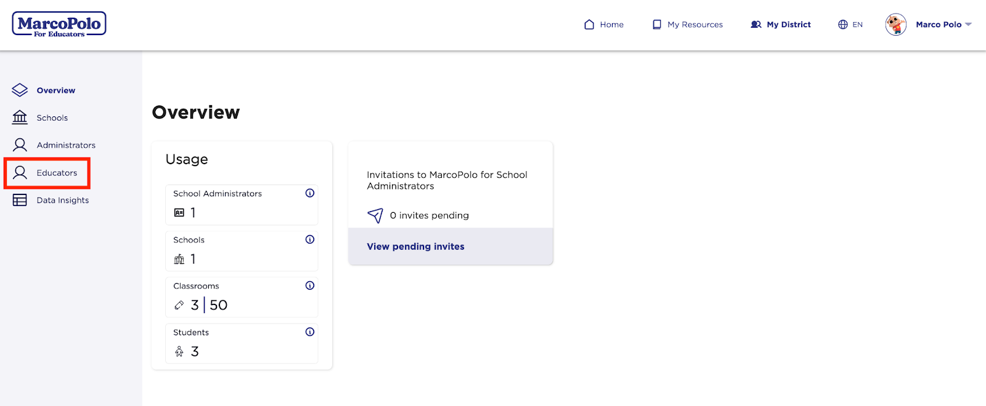Click the paper plane invites icon
Viewport: 986px width, 406px height.
375,215
